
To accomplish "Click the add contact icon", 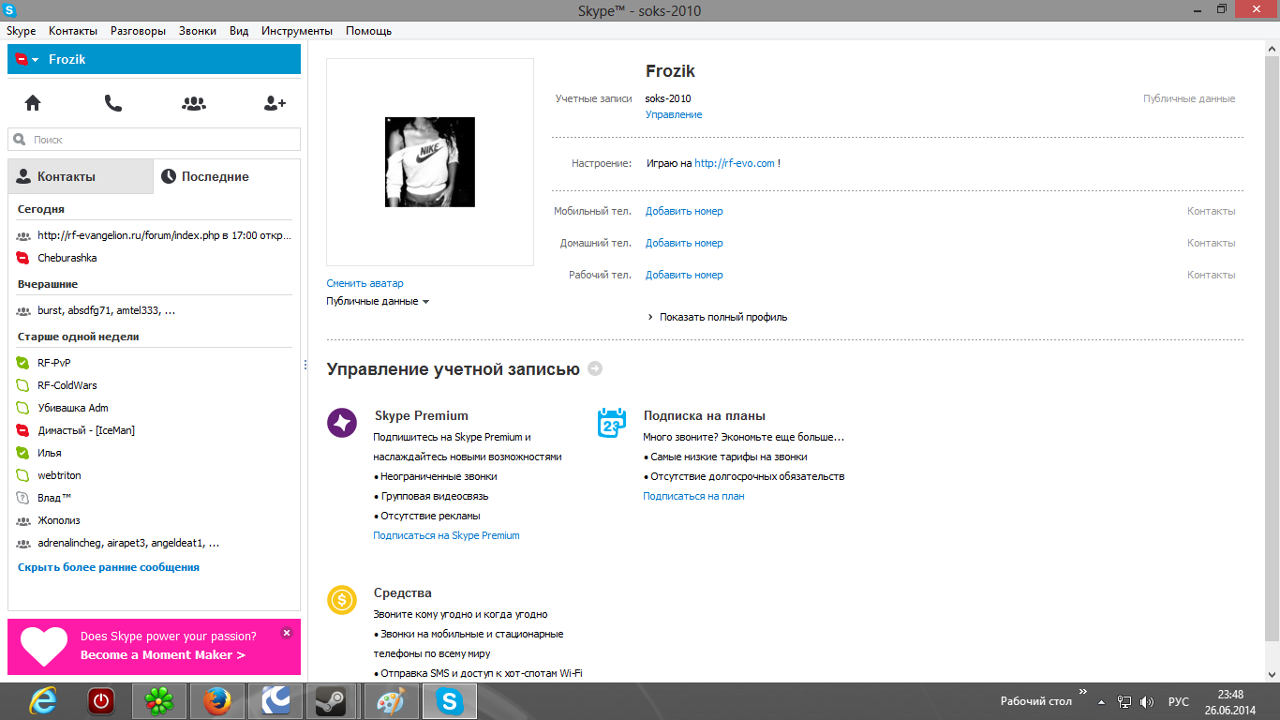I will pos(275,103).
